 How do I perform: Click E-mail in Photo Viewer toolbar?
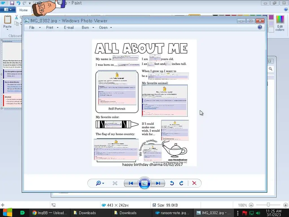[x=69, y=27]
